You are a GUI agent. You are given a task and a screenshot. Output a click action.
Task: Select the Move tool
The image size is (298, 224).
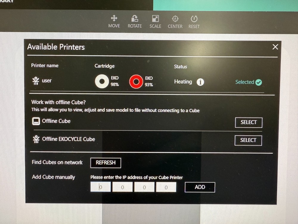(x=114, y=21)
